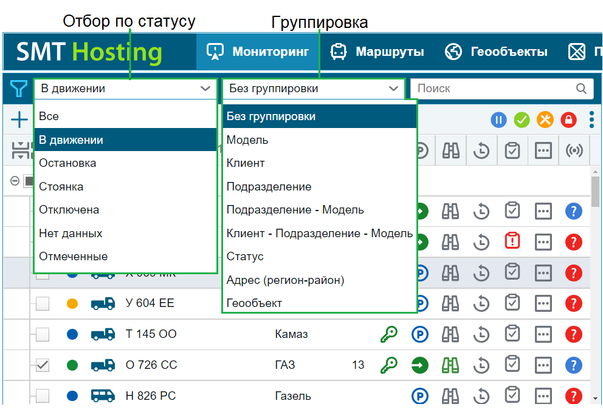Click green binoculars icon for О 726 СС
This screenshot has height=418, width=603.
(450, 365)
